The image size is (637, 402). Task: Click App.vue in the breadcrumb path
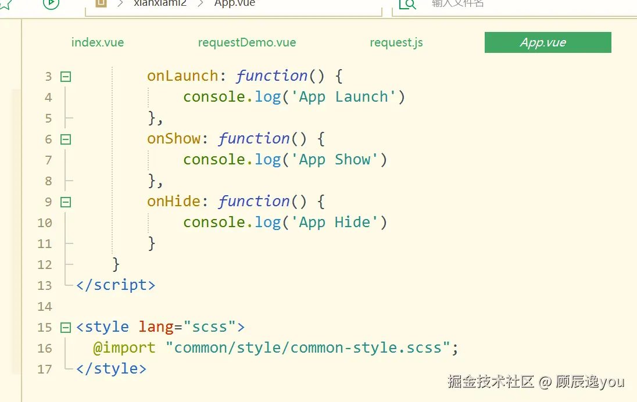point(235,3)
